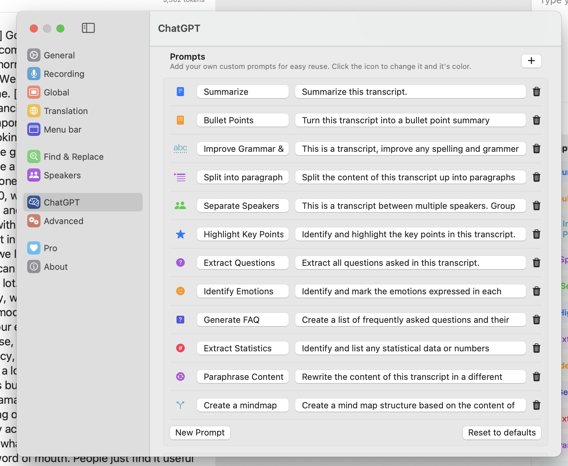This screenshot has width=568, height=466.
Task: Edit the spelling and grammer prompt text
Action: click(x=410, y=148)
